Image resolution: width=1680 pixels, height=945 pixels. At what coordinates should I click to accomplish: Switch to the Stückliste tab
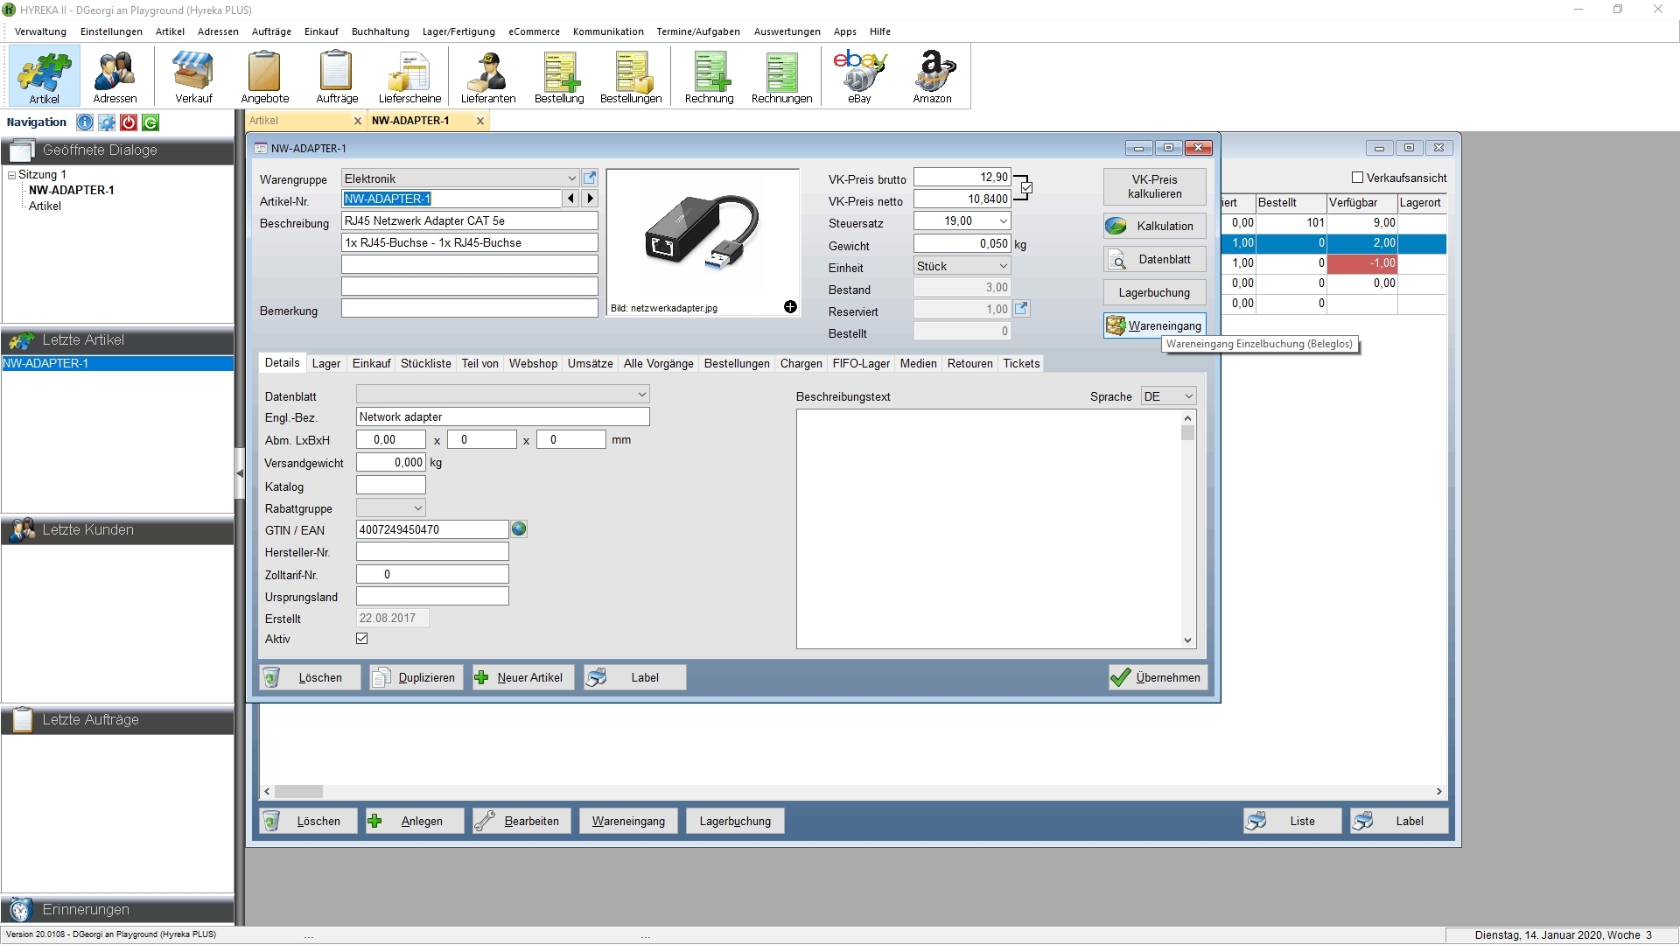(x=425, y=364)
